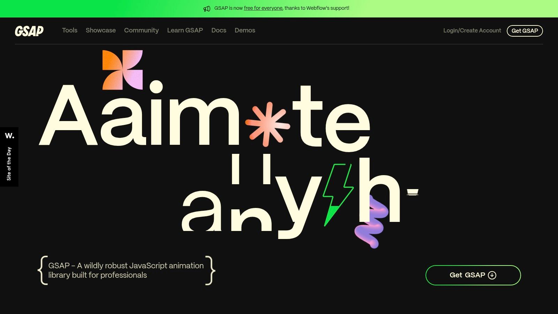The height and width of the screenshot is (314, 558).
Task: Click the W. Webflow badge on the left
Action: tap(9, 136)
